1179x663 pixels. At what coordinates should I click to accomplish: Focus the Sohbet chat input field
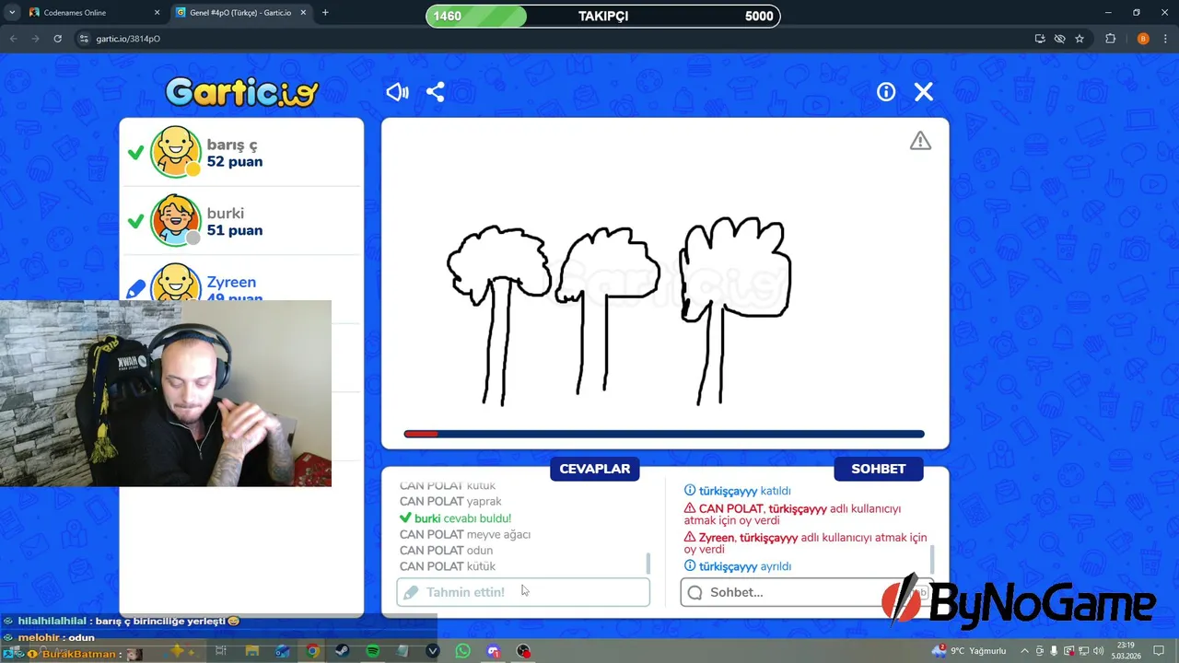807,592
